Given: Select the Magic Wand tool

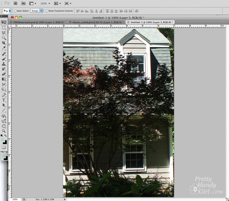Looking at the screenshot, I should click(4, 38).
